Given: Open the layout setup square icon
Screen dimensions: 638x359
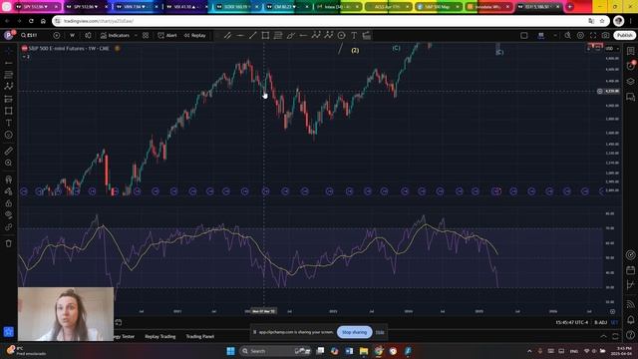Looking at the screenshot, I should pos(524,36).
